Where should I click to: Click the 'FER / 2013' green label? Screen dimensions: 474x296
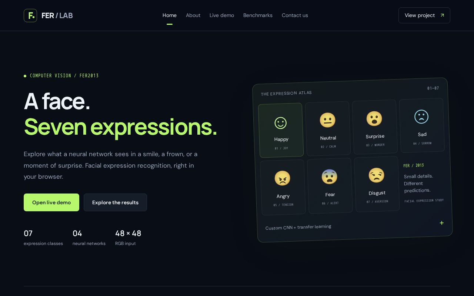point(414,165)
